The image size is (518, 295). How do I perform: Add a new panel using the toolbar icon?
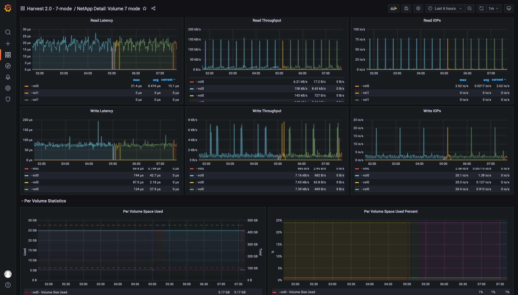point(394,8)
